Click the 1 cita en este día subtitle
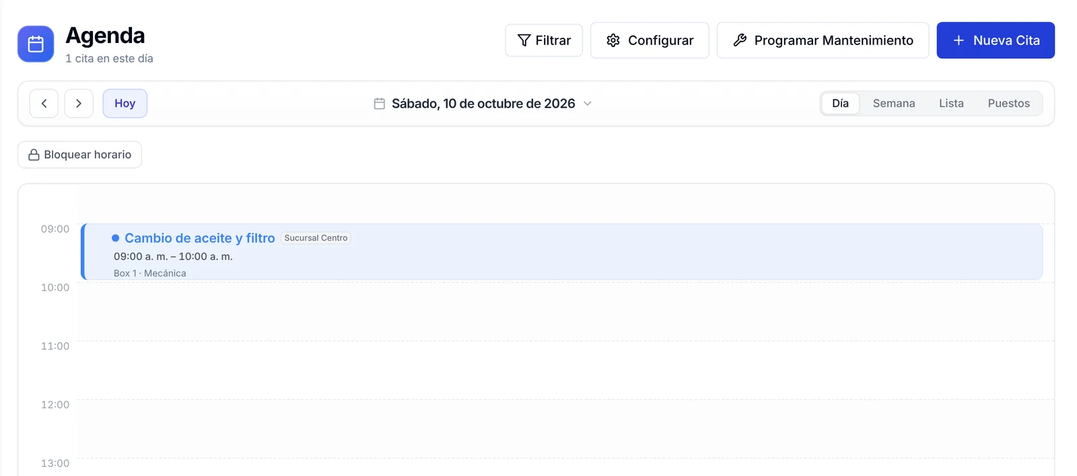The height and width of the screenshot is (476, 1077). click(x=109, y=58)
